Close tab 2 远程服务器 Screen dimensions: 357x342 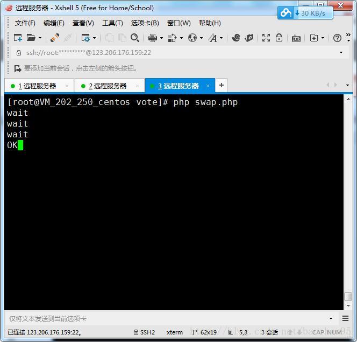click(x=137, y=86)
